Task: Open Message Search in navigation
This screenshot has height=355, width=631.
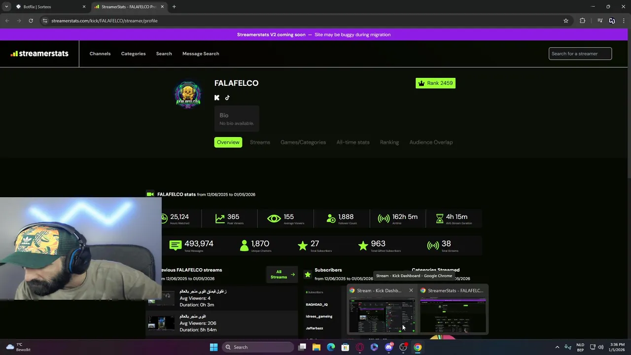Action: (201, 54)
